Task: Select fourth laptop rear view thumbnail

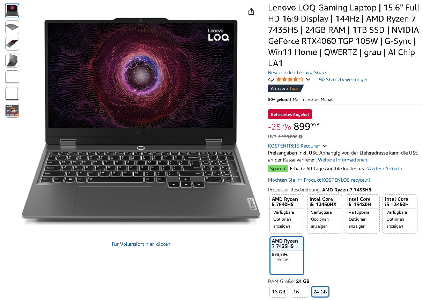Action: [x=12, y=61]
